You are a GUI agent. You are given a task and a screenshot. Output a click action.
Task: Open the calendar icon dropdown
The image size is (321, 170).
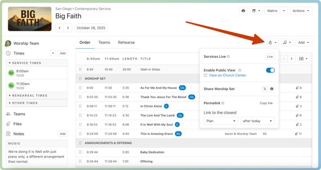[x=255, y=11]
